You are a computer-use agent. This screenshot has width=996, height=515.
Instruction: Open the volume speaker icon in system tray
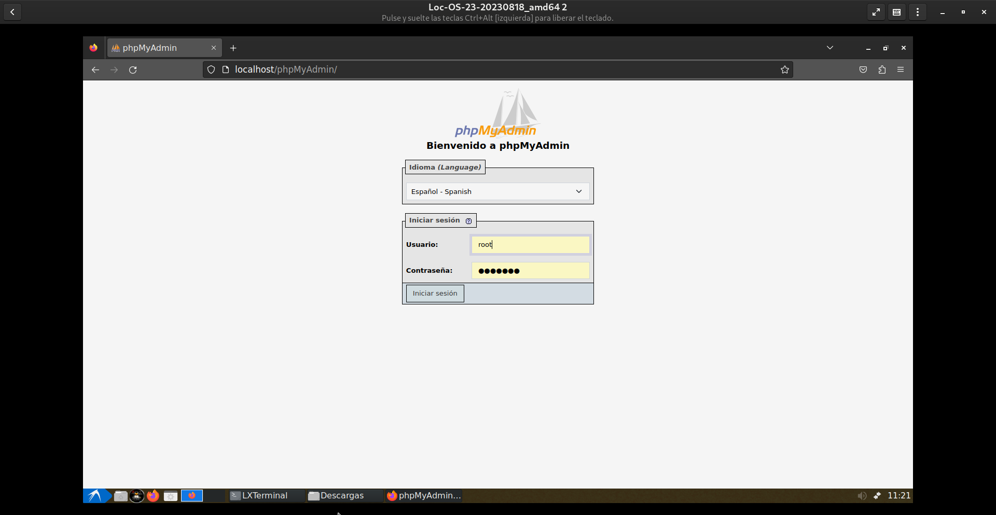click(862, 496)
